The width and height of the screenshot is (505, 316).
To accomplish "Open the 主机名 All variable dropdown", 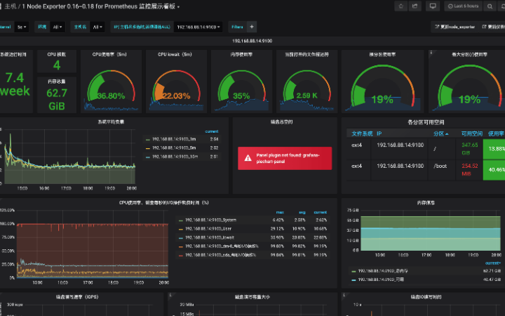I will click(97, 27).
